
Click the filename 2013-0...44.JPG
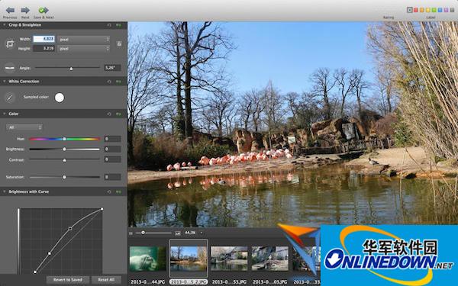147,282
